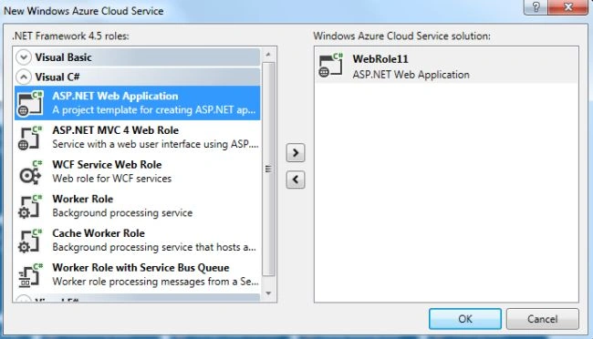Click 'Background processing service' description
The height and width of the screenshot is (339, 593).
tap(122, 212)
